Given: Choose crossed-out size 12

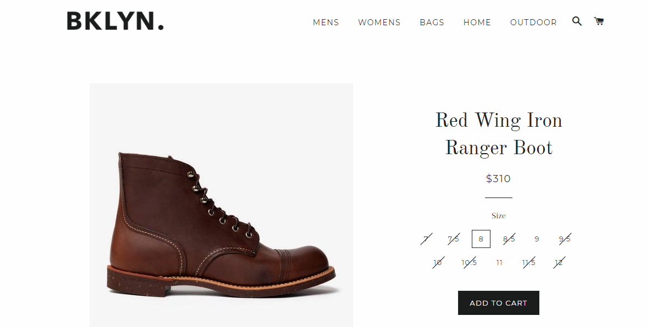Looking at the screenshot, I should click(559, 262).
